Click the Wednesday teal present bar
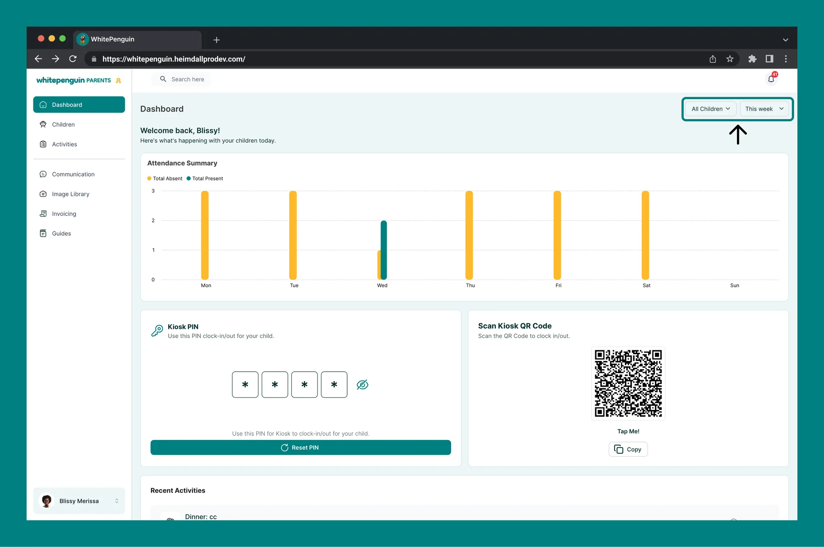This screenshot has width=824, height=547. tap(384, 250)
